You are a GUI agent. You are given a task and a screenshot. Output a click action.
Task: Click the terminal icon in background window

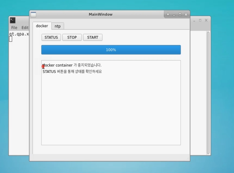coord(13,20)
